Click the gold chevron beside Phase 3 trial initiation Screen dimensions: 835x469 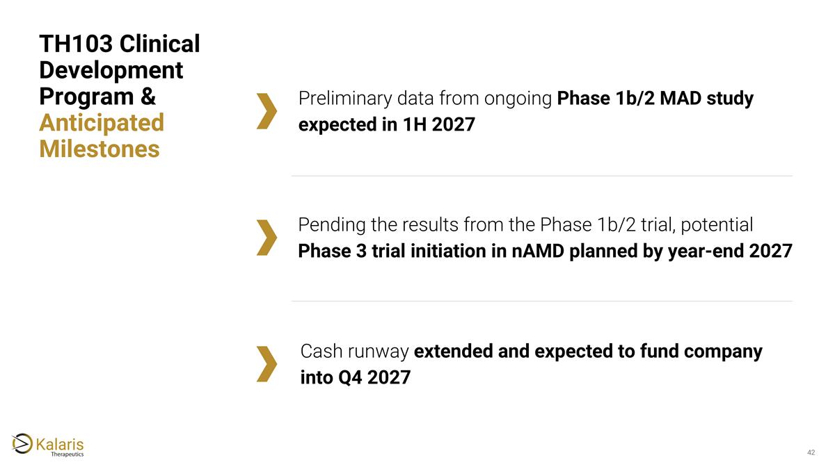point(267,238)
